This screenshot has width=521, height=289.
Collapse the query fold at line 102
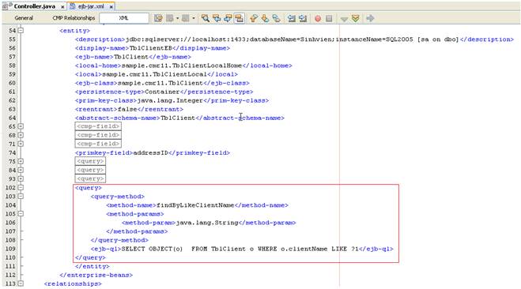21,187
